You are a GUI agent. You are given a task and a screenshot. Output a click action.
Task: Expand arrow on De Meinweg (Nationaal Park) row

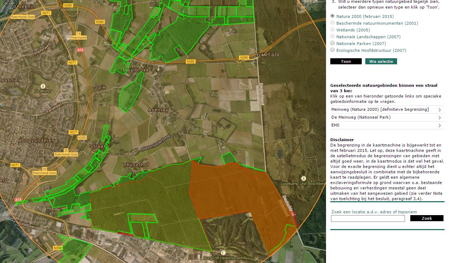(440, 118)
